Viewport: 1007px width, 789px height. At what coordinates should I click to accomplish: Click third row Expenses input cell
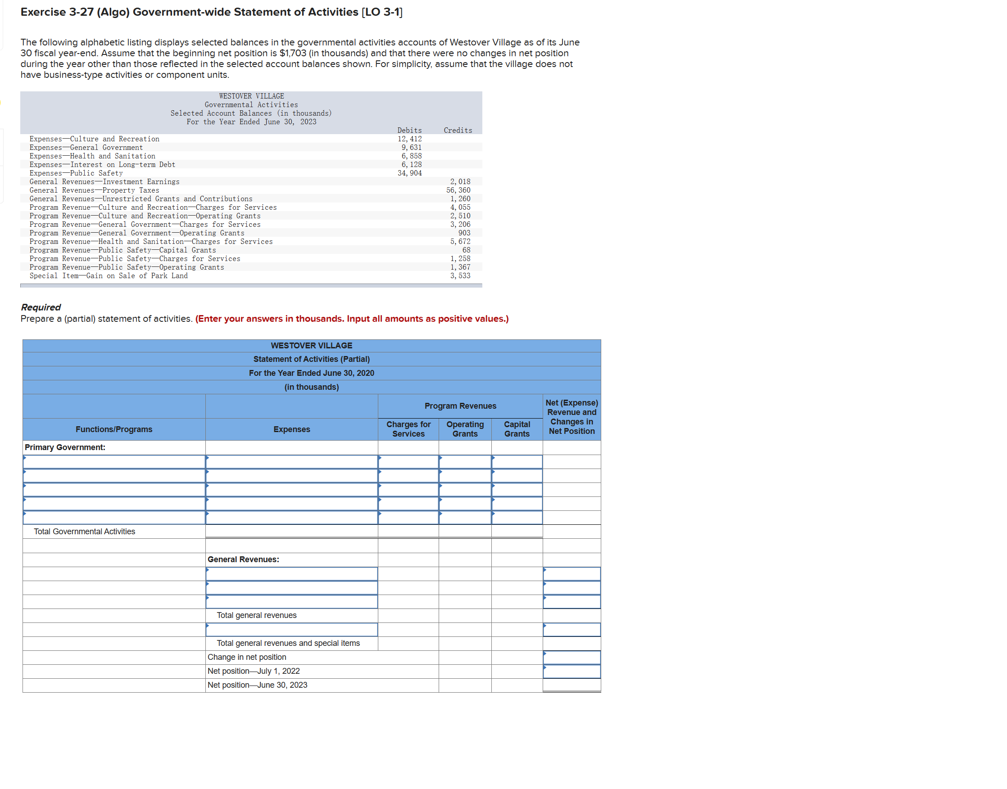click(292, 489)
